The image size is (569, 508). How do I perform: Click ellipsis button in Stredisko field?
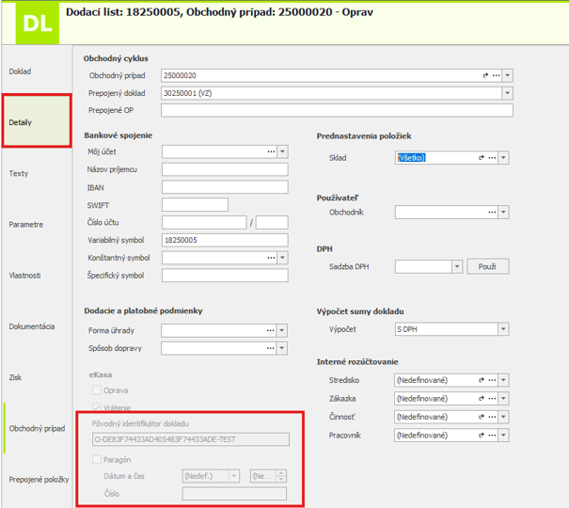pyautogui.click(x=492, y=380)
